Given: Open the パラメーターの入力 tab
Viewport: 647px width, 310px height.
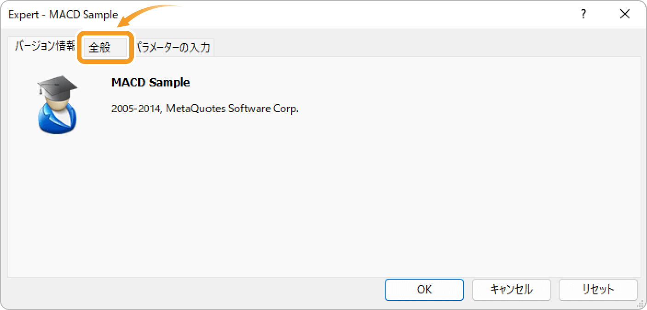Looking at the screenshot, I should (x=174, y=47).
